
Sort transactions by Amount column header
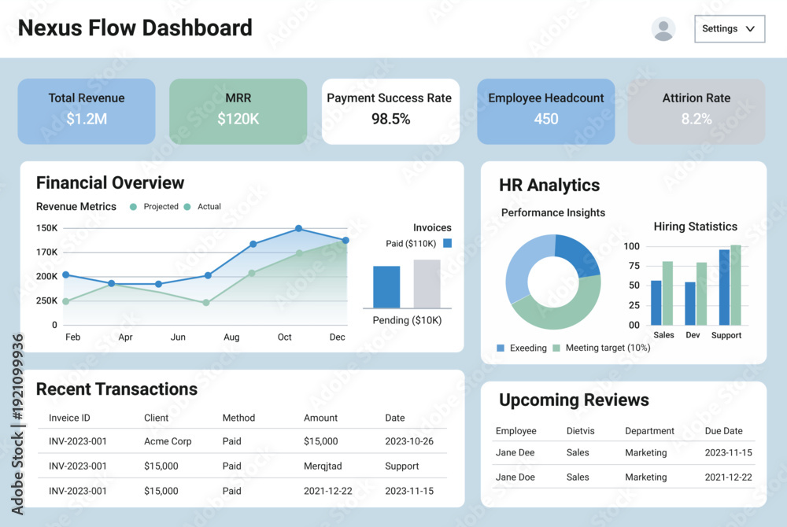tap(320, 418)
